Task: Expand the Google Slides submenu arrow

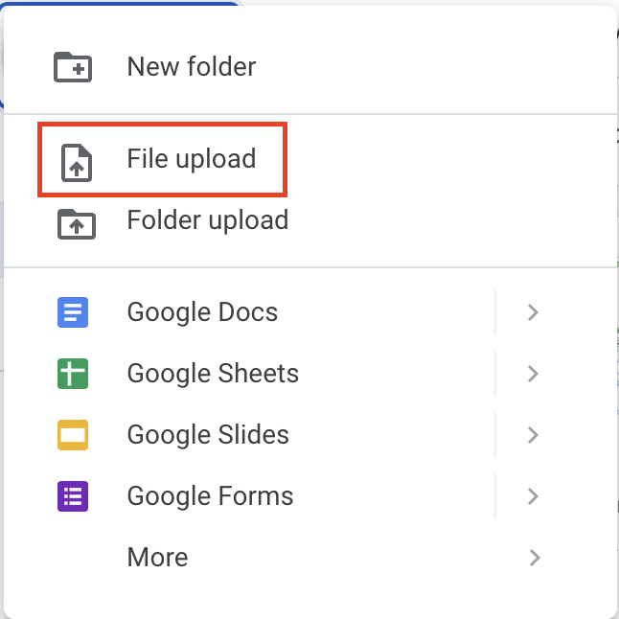Action: pos(533,435)
